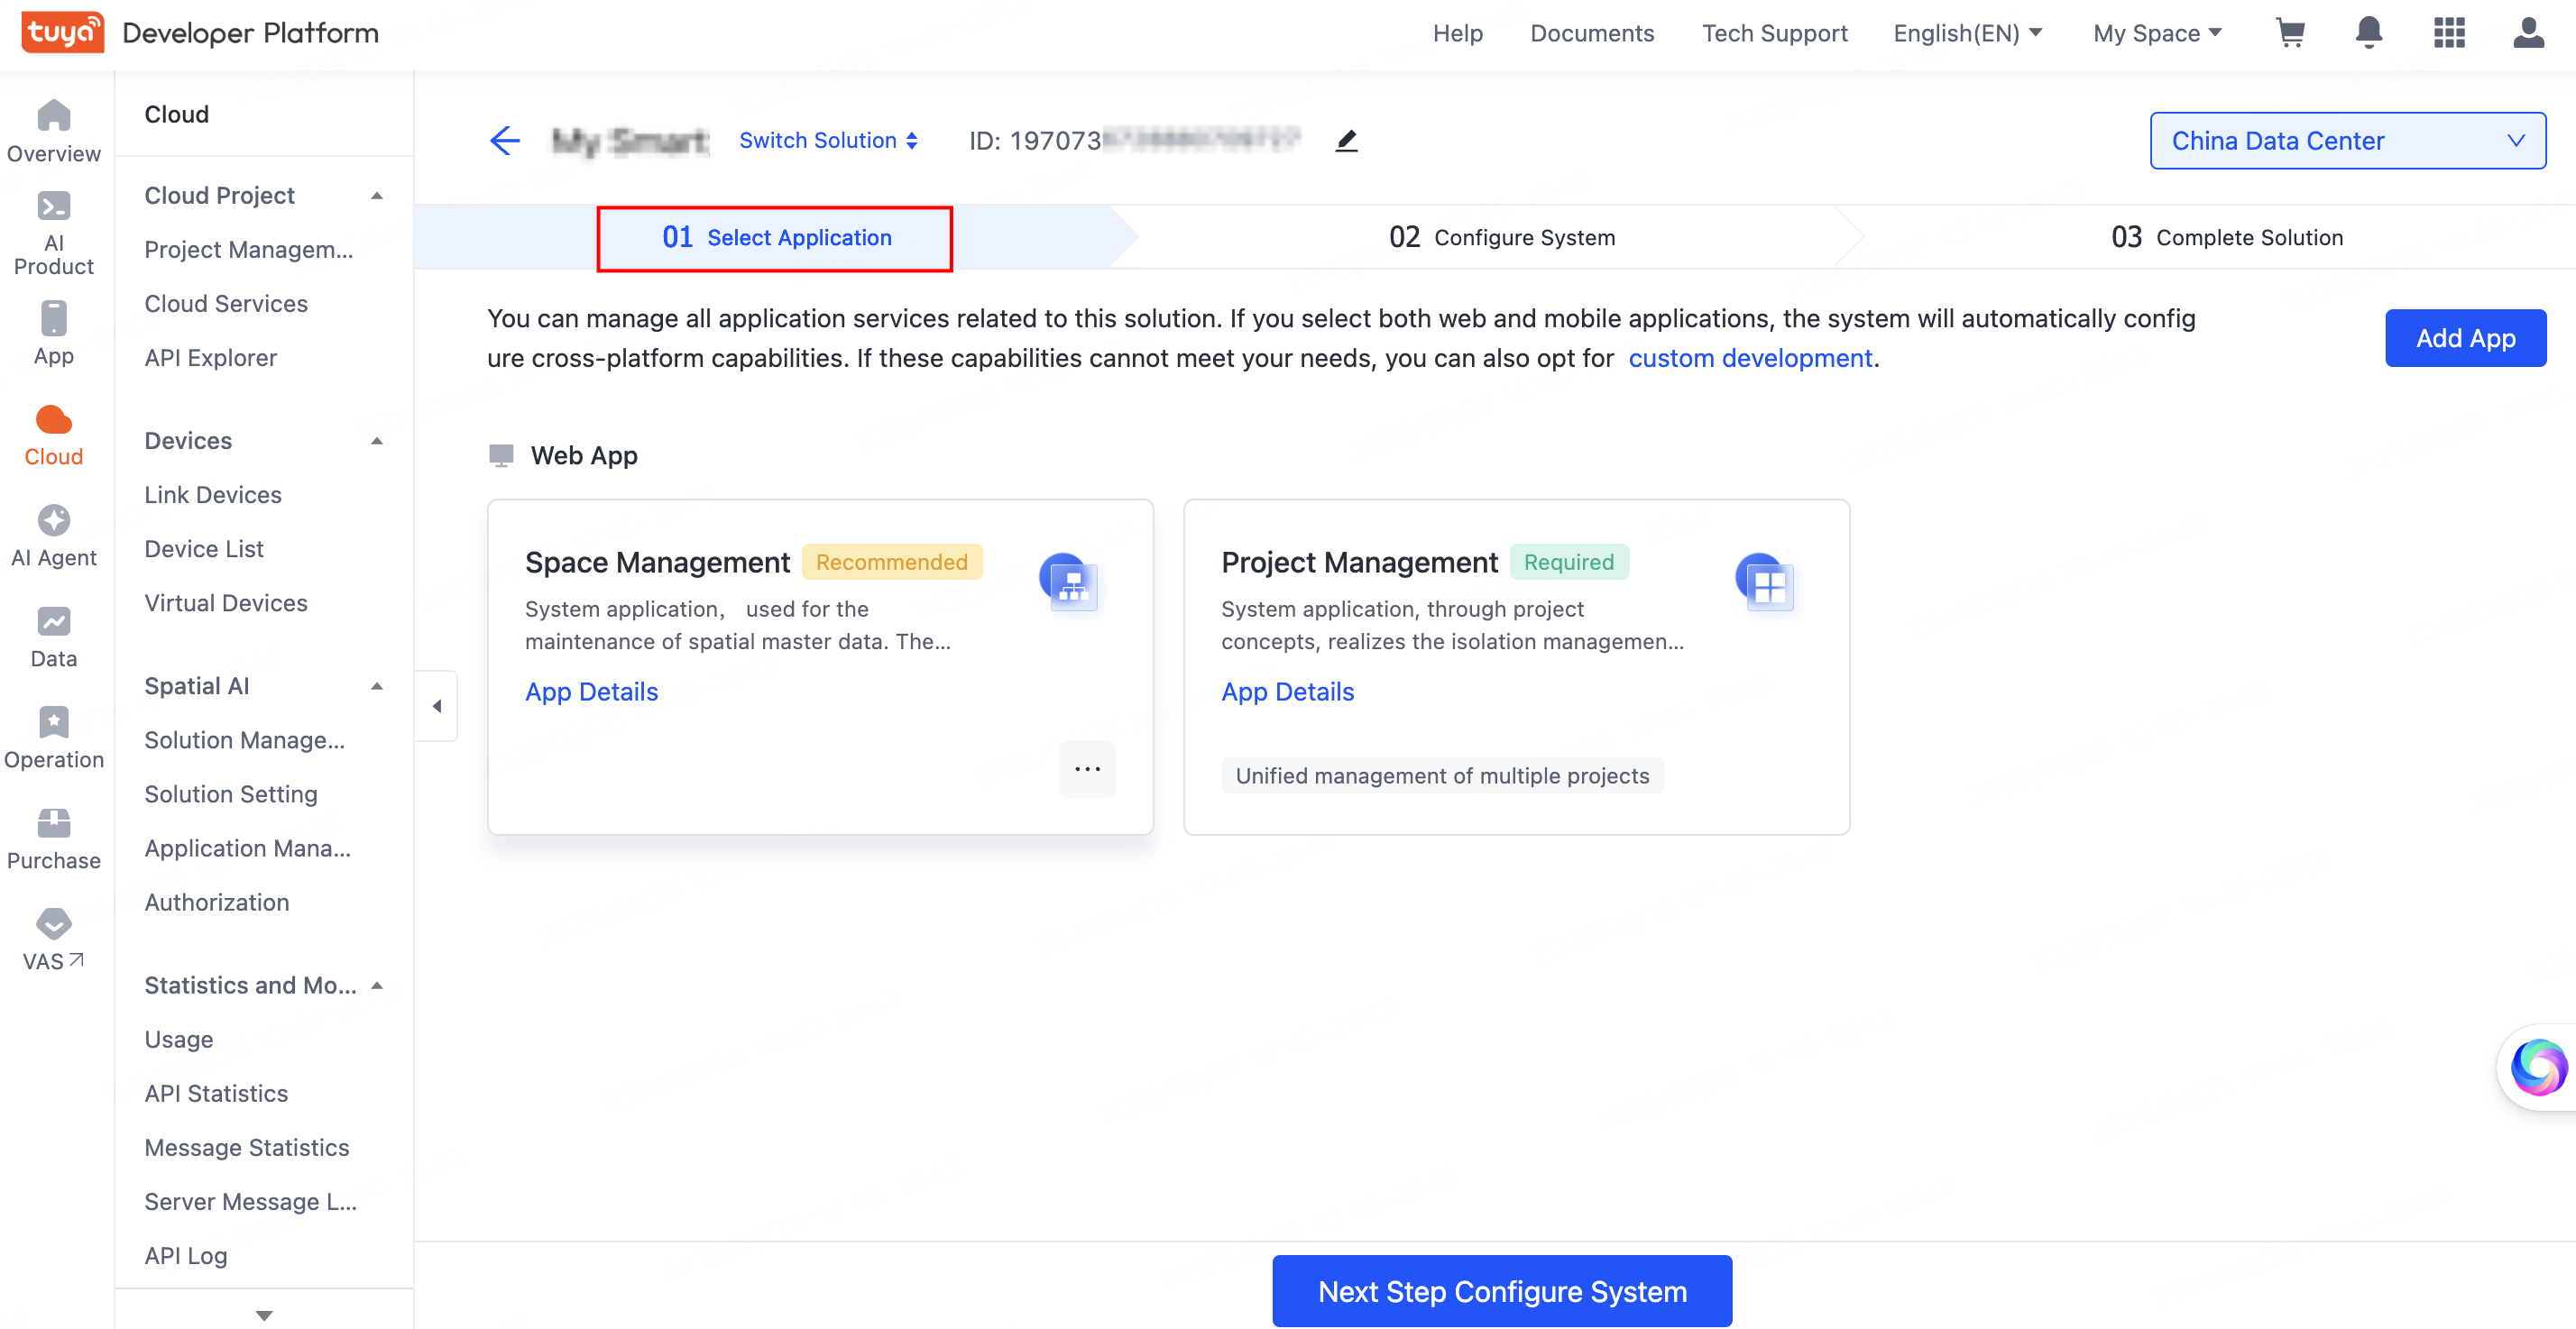Viewport: 2576px width, 1329px height.
Task: Click the user profile avatar icon
Action: (2528, 33)
